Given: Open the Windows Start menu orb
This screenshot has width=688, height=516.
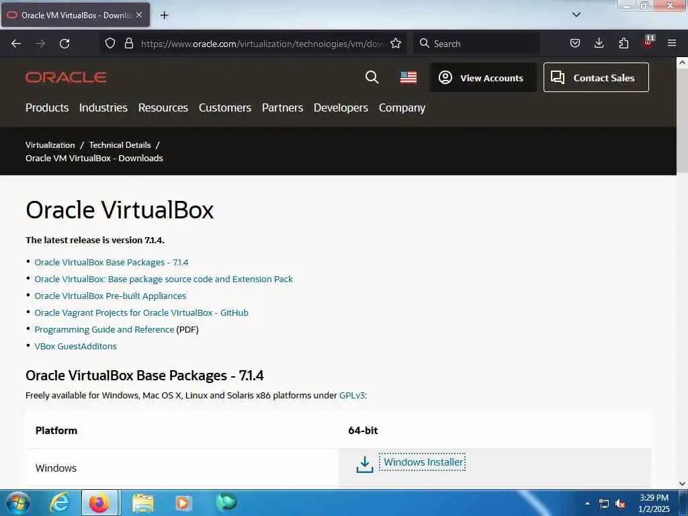Looking at the screenshot, I should pos(17,503).
